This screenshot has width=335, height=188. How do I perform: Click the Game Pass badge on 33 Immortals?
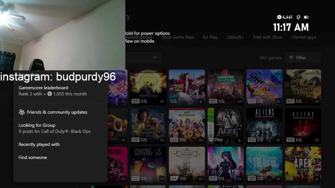(x=135, y=101)
